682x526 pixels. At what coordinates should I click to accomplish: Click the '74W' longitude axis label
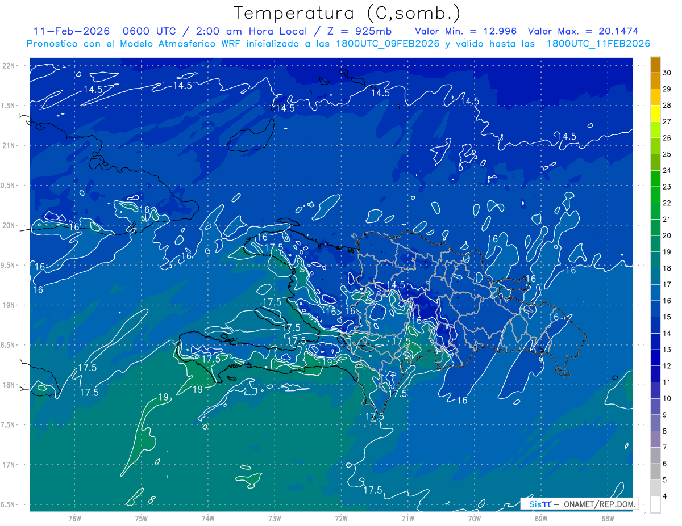[x=208, y=518]
